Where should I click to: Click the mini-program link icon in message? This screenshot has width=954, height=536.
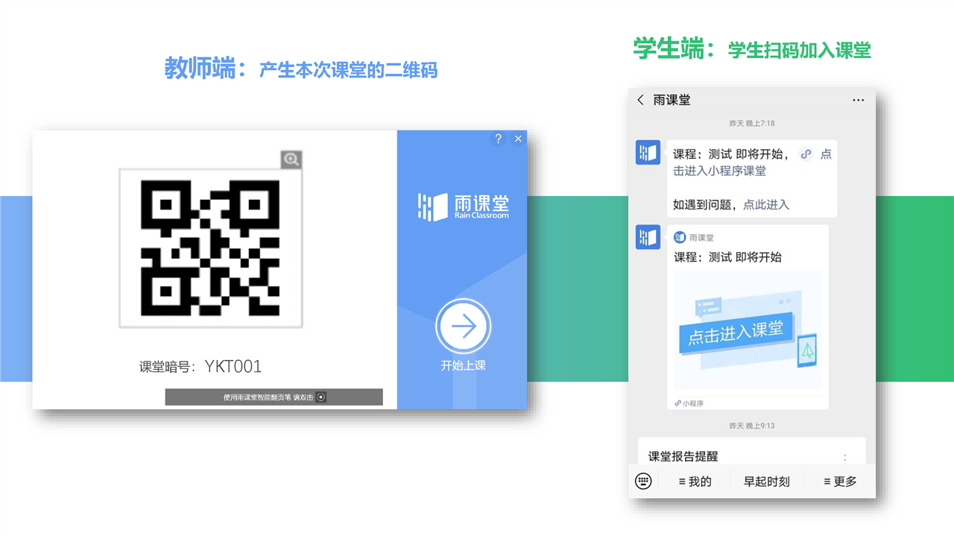pyautogui.click(x=806, y=154)
